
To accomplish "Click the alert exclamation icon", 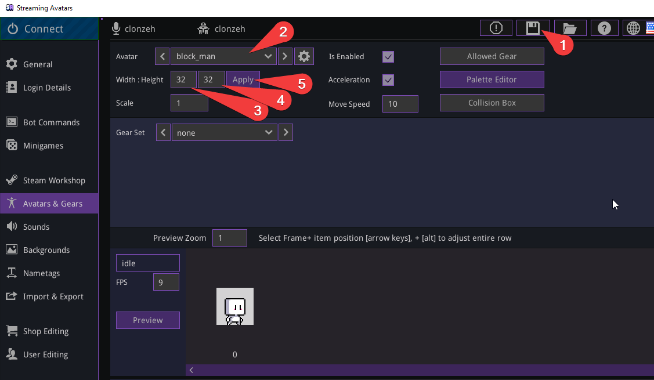I will coord(496,28).
